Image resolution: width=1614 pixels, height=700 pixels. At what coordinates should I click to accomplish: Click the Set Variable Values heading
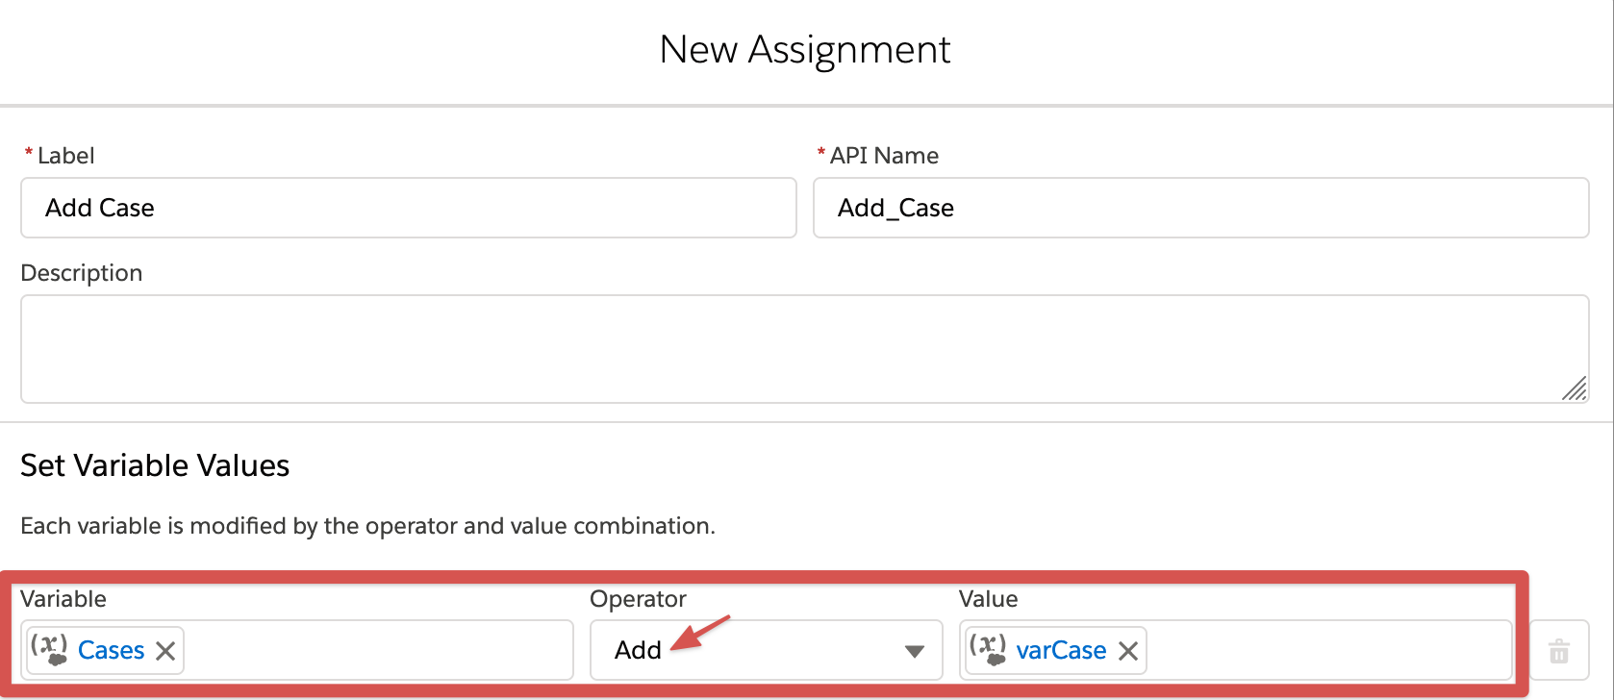155,465
